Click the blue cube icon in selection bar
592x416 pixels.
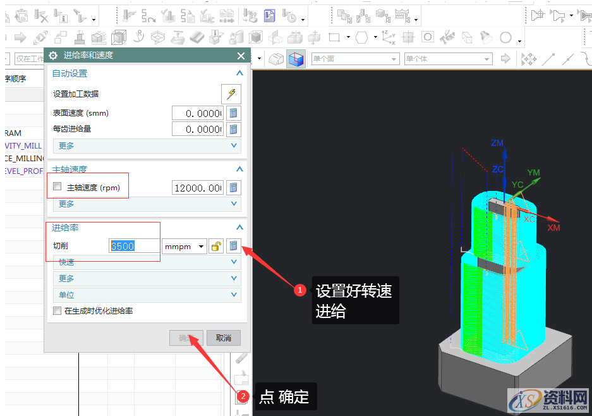tap(295, 59)
